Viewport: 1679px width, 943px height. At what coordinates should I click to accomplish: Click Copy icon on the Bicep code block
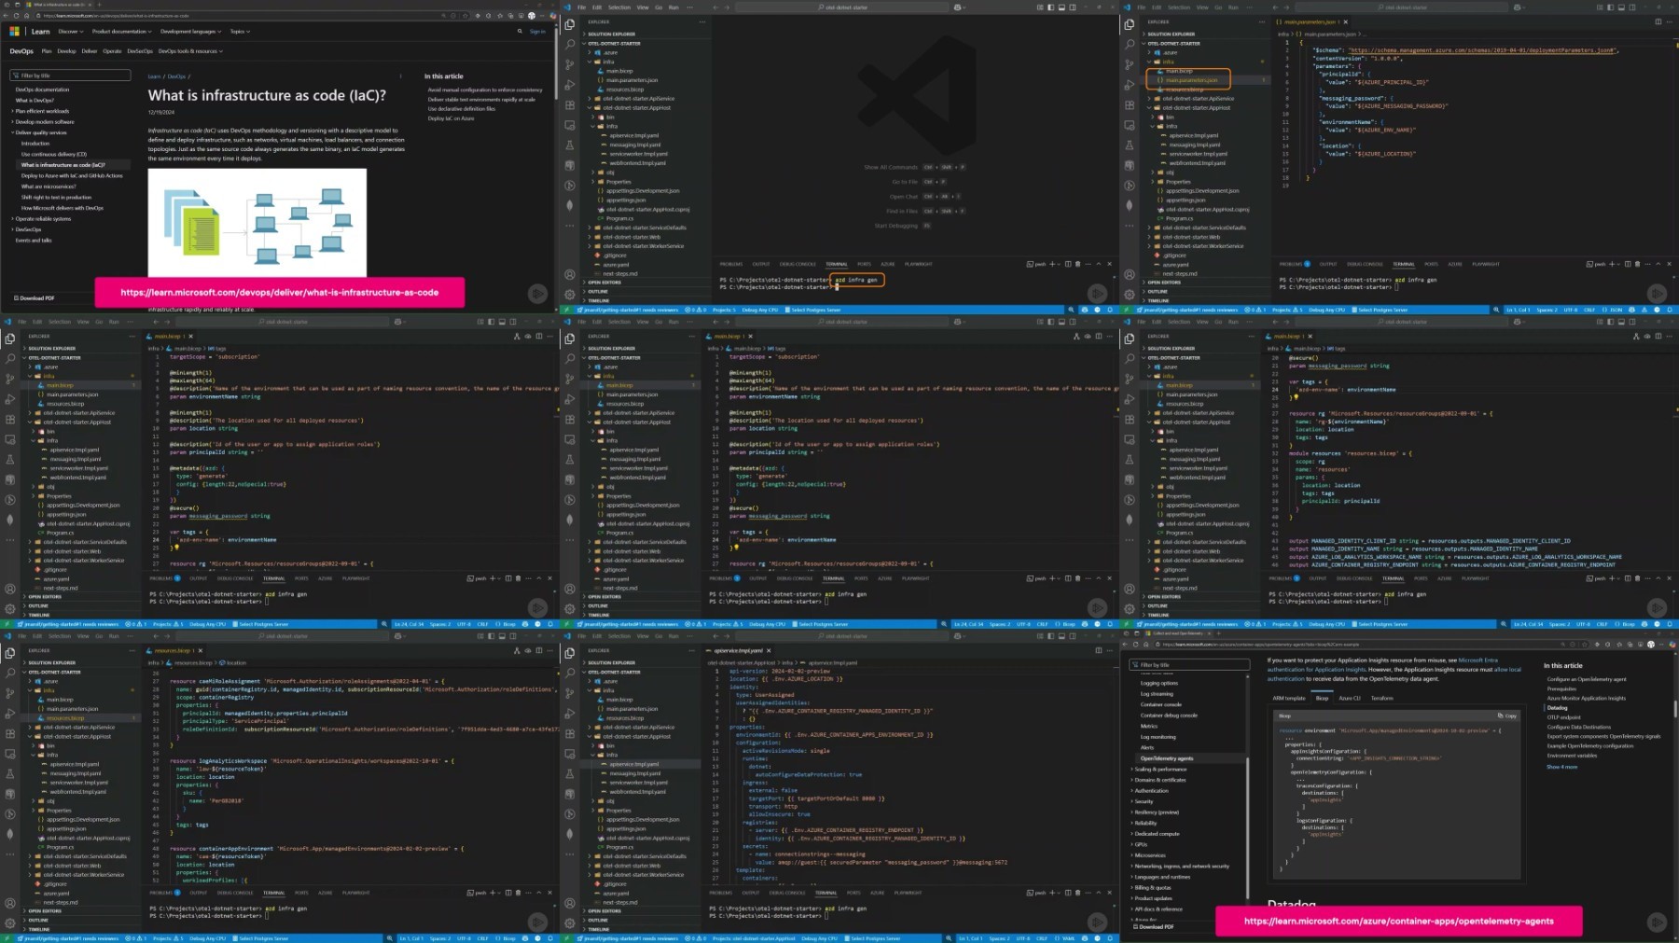[x=1506, y=715]
